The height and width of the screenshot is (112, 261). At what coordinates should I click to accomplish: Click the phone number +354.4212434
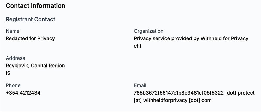(23, 93)
